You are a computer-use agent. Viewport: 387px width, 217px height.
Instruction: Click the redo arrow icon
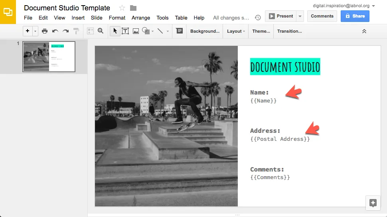click(66, 31)
